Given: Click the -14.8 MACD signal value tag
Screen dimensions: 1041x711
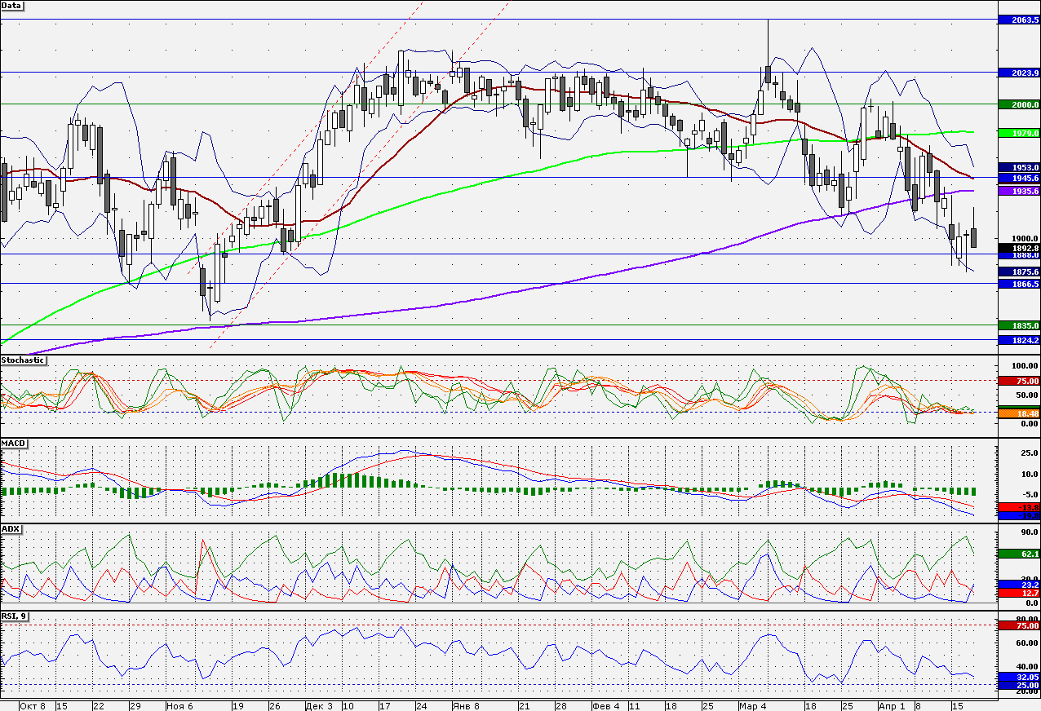Looking at the screenshot, I should click(x=1019, y=507).
